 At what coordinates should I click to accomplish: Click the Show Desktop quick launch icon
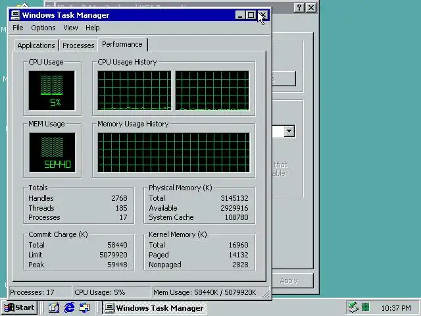[x=54, y=307]
